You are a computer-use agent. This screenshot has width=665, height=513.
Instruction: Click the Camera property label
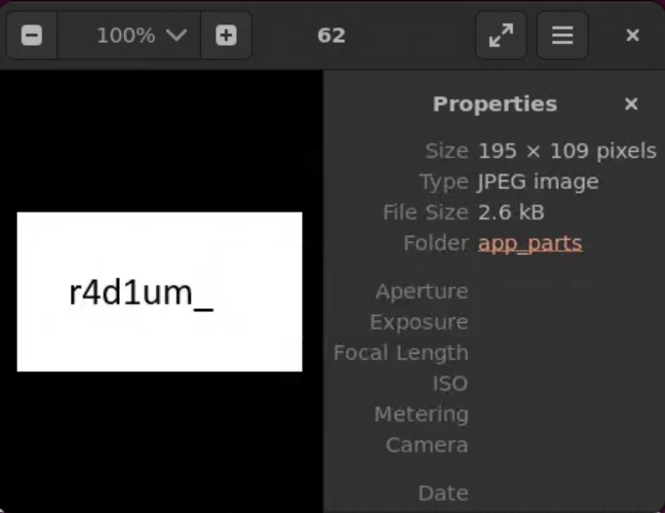pos(427,445)
